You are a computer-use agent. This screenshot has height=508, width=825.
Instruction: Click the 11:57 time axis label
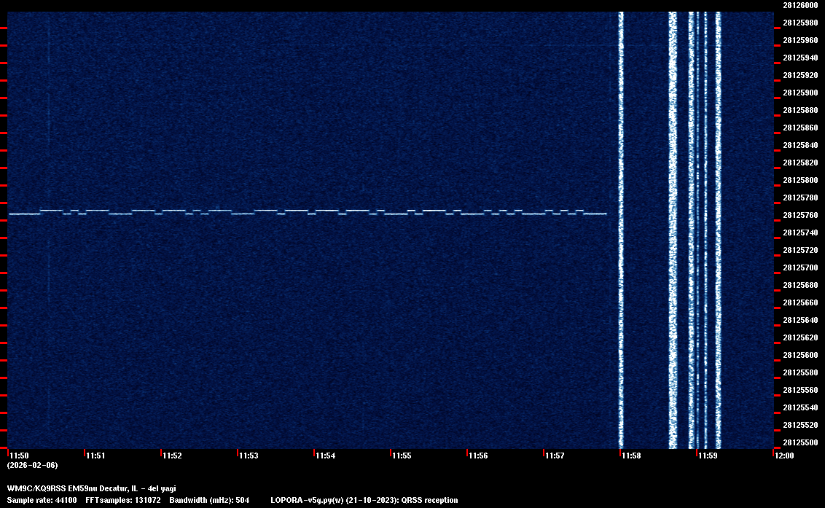tap(555, 456)
